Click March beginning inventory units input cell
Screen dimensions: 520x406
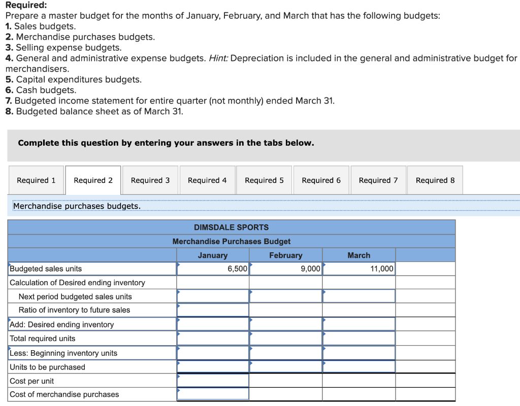pos(359,352)
